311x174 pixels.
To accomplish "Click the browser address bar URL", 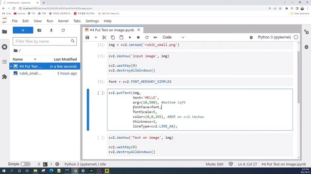I will (57, 9).
